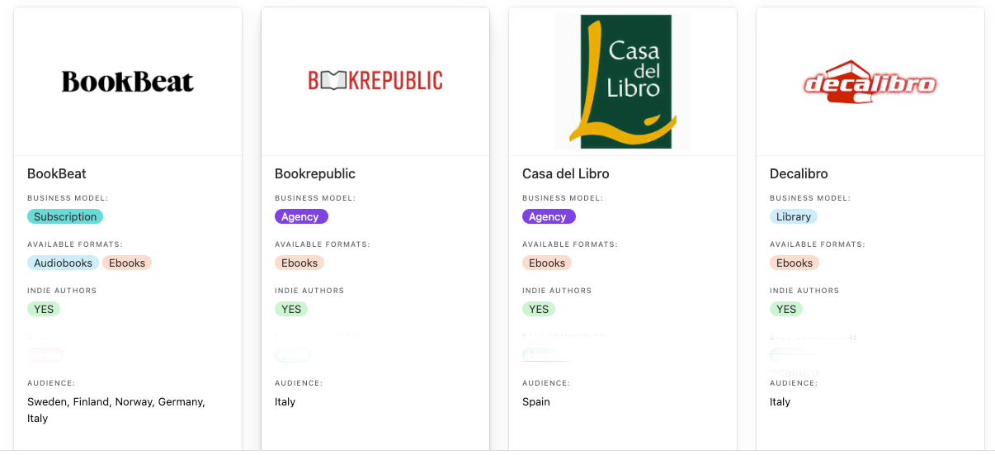This screenshot has width=995, height=455.
Task: Click BookBeat's Ebooks format tag
Action: tap(127, 263)
